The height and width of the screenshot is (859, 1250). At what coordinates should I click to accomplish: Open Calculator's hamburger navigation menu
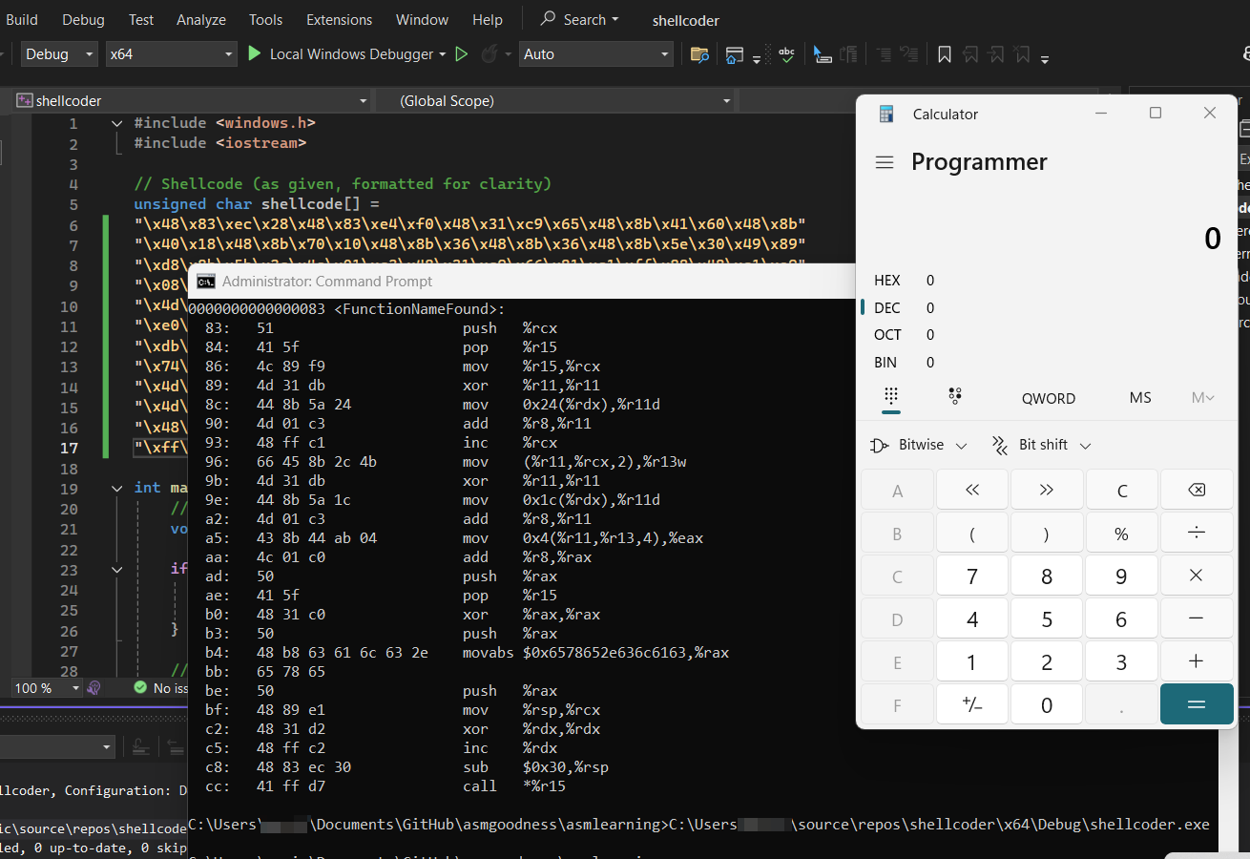(885, 161)
